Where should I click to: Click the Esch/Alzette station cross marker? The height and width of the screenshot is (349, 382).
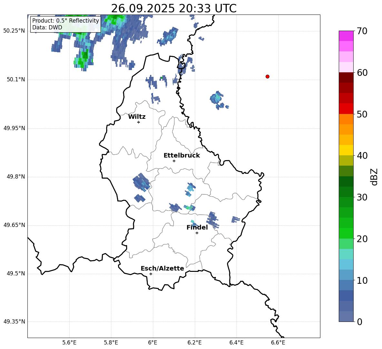151,274
